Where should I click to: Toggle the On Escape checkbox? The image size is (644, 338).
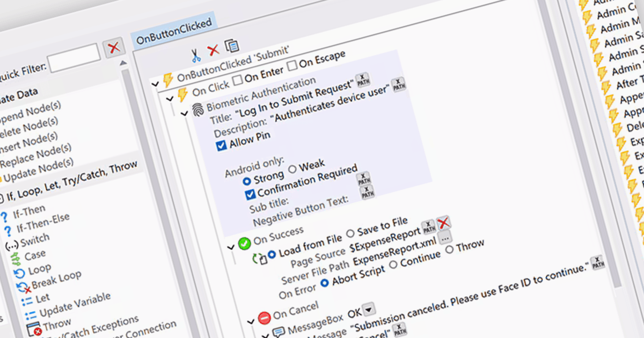292,66
